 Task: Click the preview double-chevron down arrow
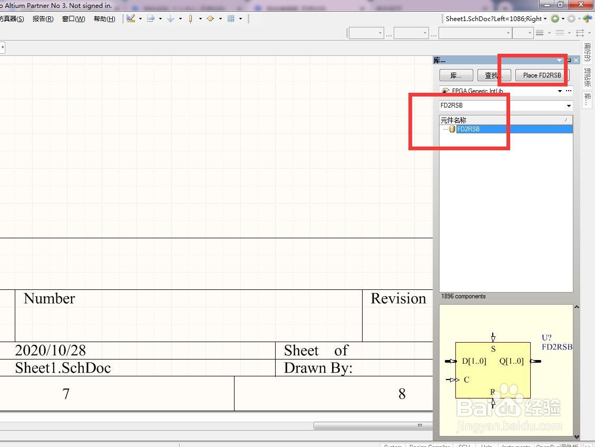point(577,437)
